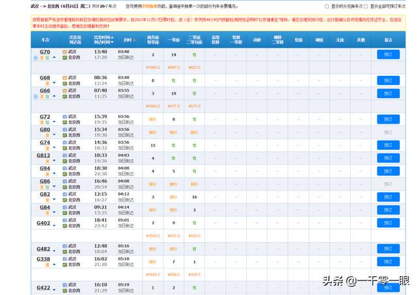Image resolution: width=418 pixels, height=295 pixels.
Task: Collapse the G70 price details arrow
Action: pos(54,57)
